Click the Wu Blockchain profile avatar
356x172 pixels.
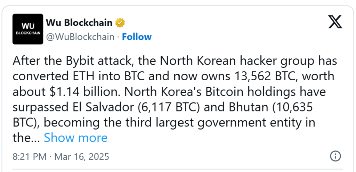pos(28,29)
